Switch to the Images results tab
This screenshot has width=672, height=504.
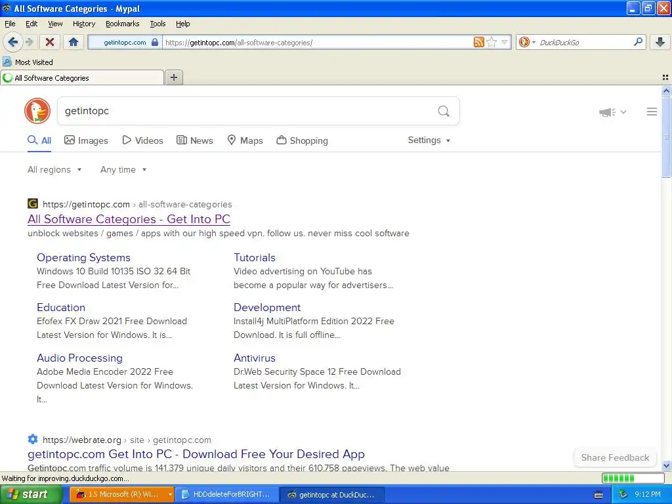tap(86, 140)
